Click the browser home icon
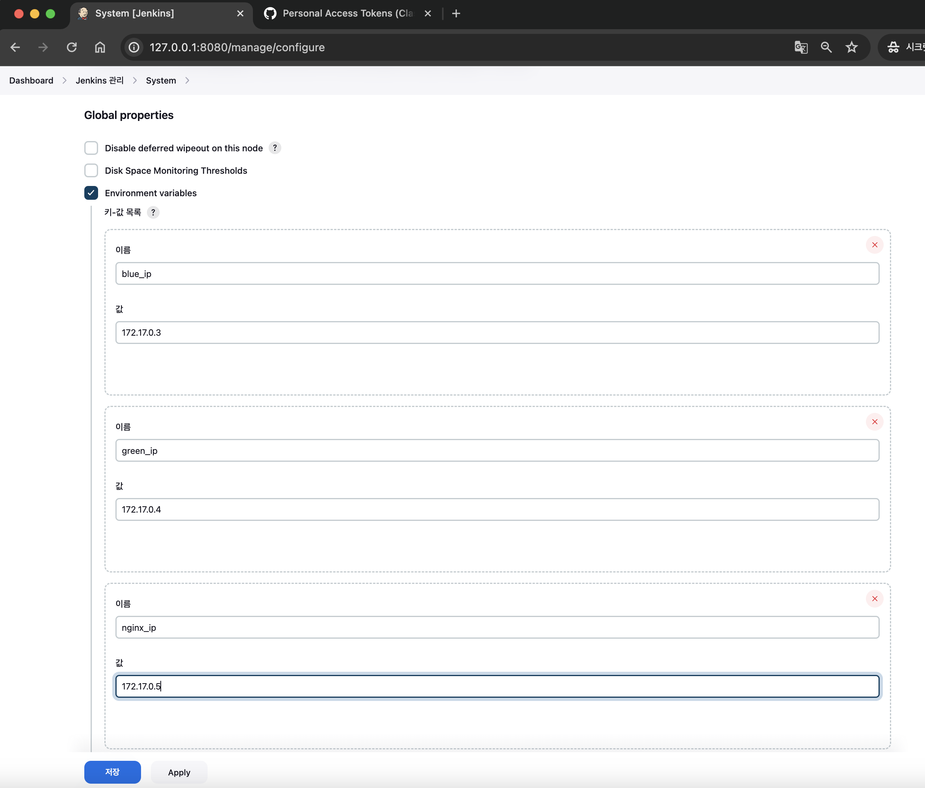Viewport: 925px width, 788px height. click(100, 47)
